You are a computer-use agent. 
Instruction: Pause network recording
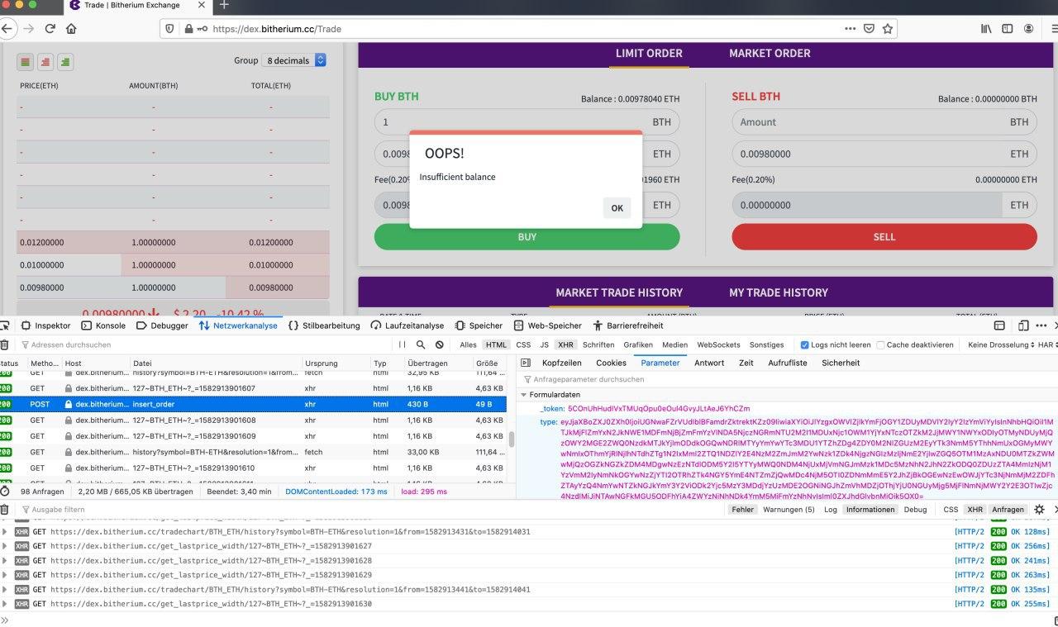click(x=403, y=344)
